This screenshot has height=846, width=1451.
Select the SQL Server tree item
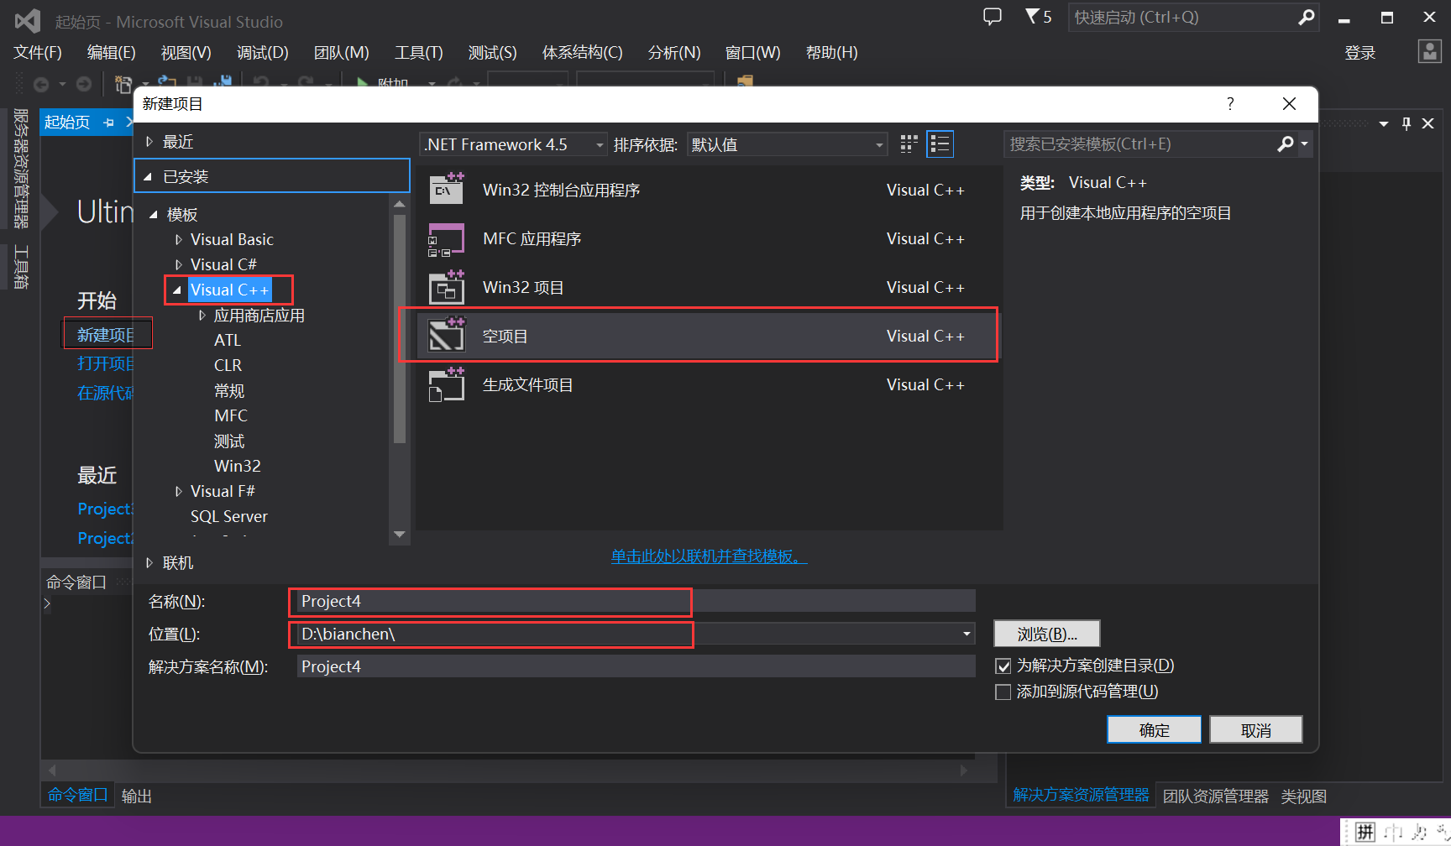229,517
